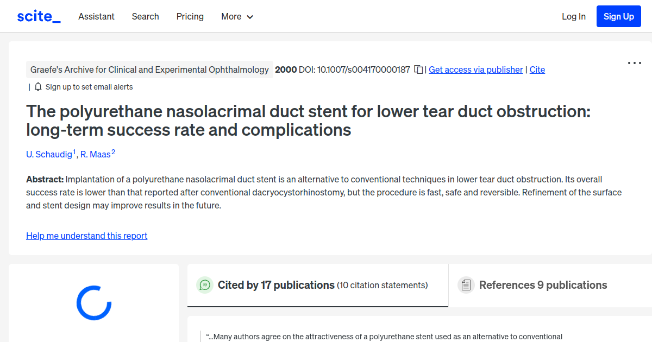This screenshot has width=652, height=342.
Task: Switch to the Cited by 17 publications tab
Action: tap(275, 284)
